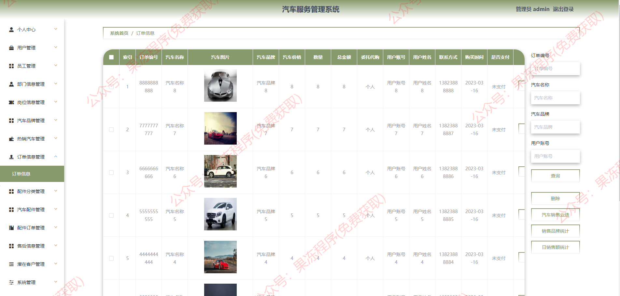Click the 用户管理 briefcase icon
The image size is (620, 296).
pyautogui.click(x=11, y=48)
